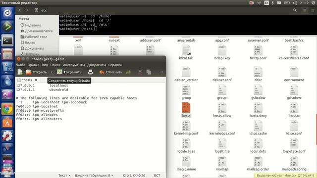The image size is (317, 178).
Task: Select the hosts.allow file
Action: 222,110
